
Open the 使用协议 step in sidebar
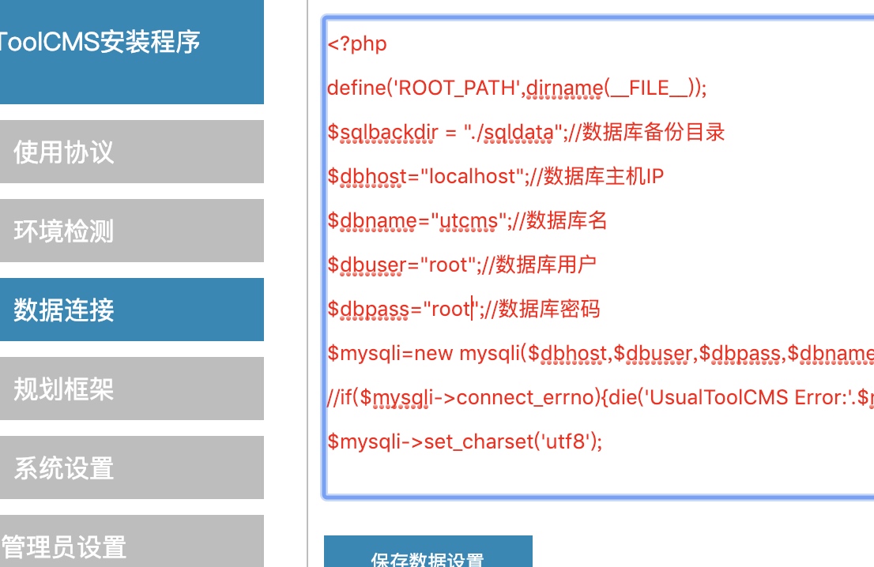tap(131, 152)
